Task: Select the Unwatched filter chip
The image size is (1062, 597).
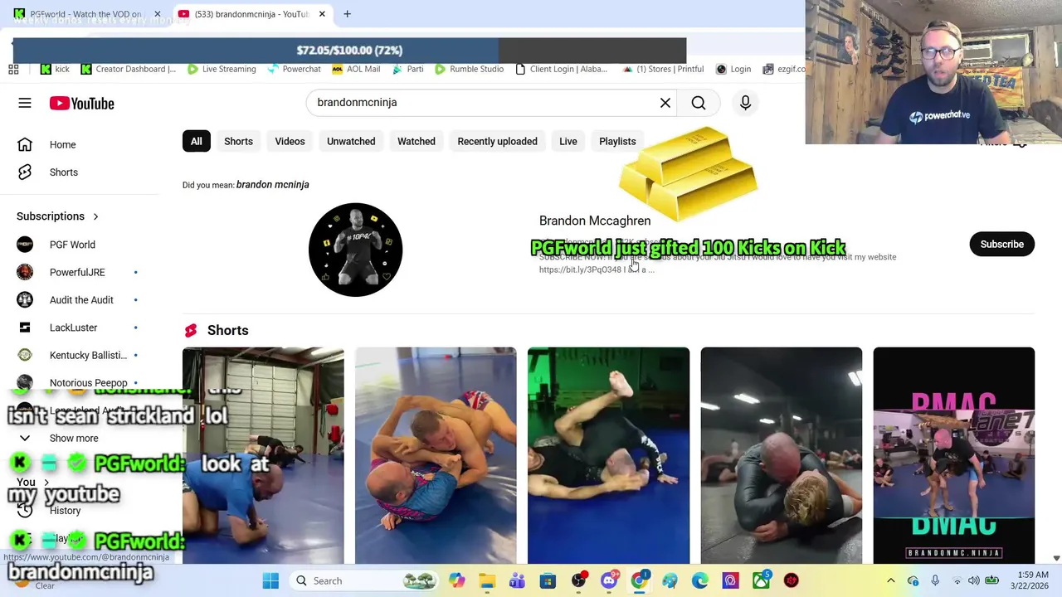Action: coord(351,141)
